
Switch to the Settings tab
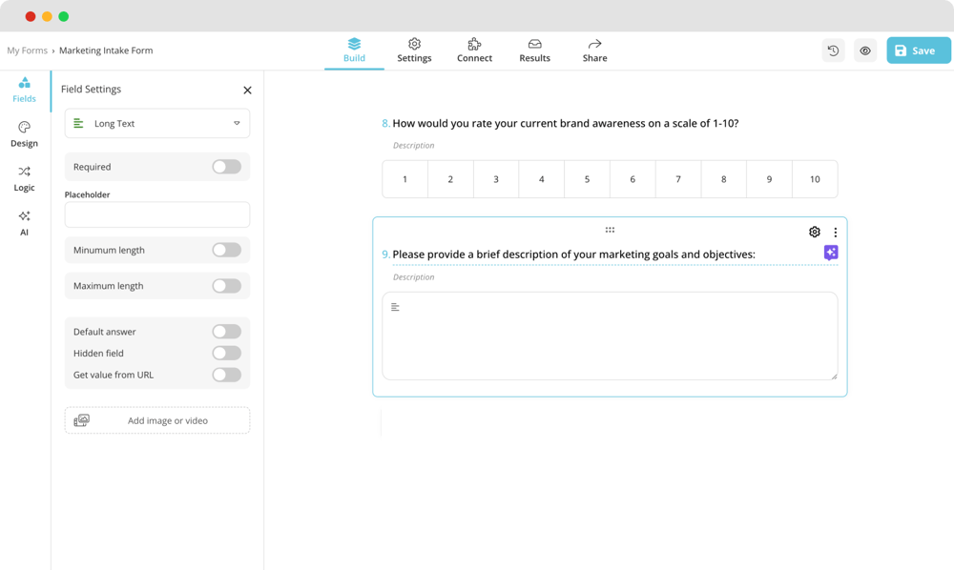[x=414, y=50]
